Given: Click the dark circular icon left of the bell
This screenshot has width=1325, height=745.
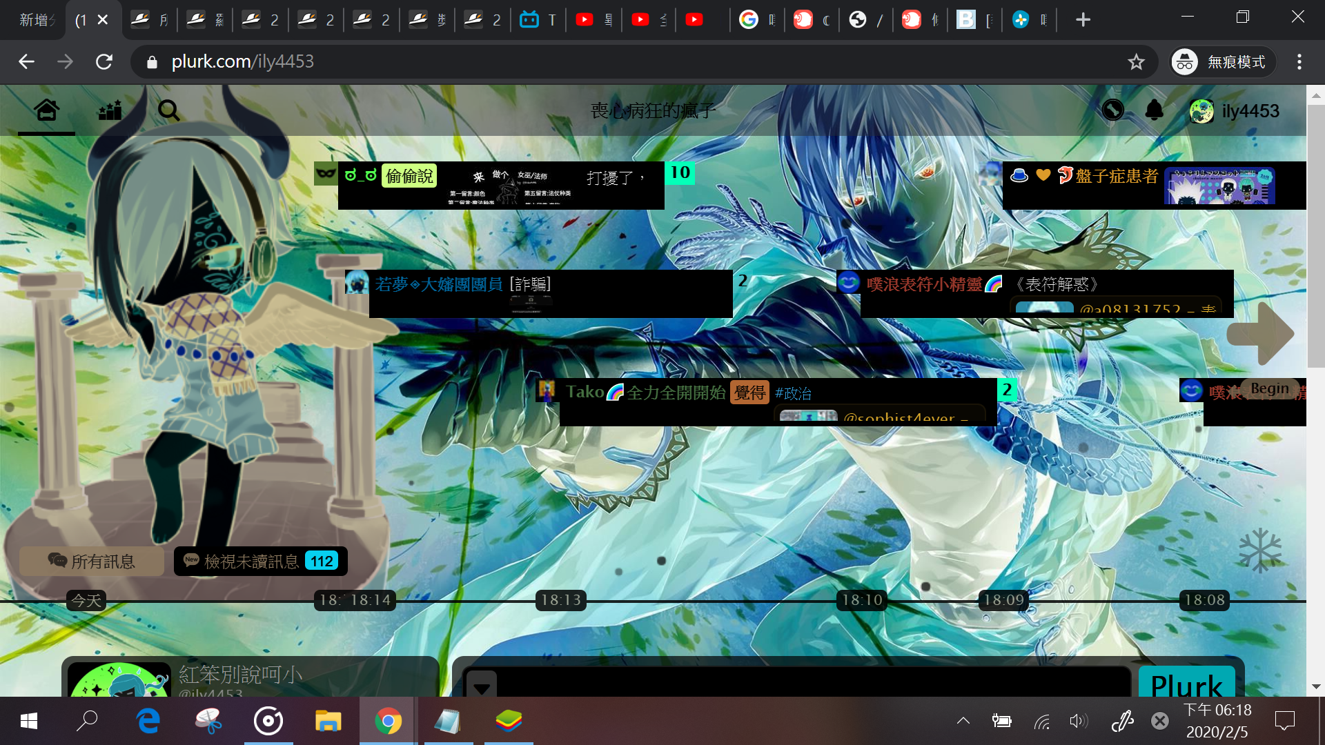Looking at the screenshot, I should click(1112, 110).
